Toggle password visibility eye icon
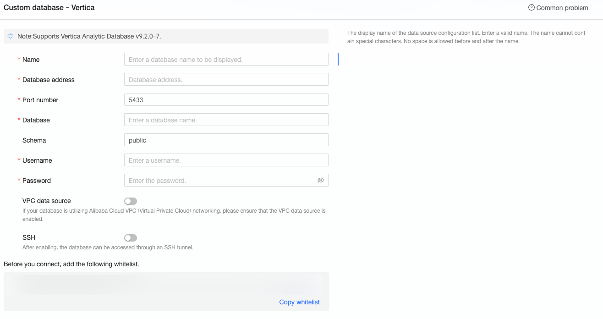 pos(321,180)
